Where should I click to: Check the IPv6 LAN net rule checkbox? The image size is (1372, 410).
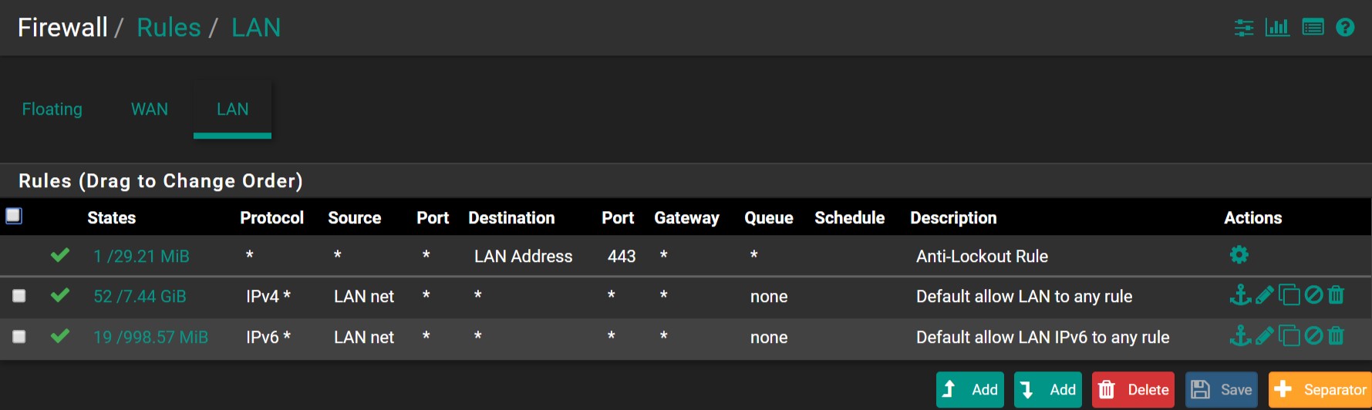19,337
